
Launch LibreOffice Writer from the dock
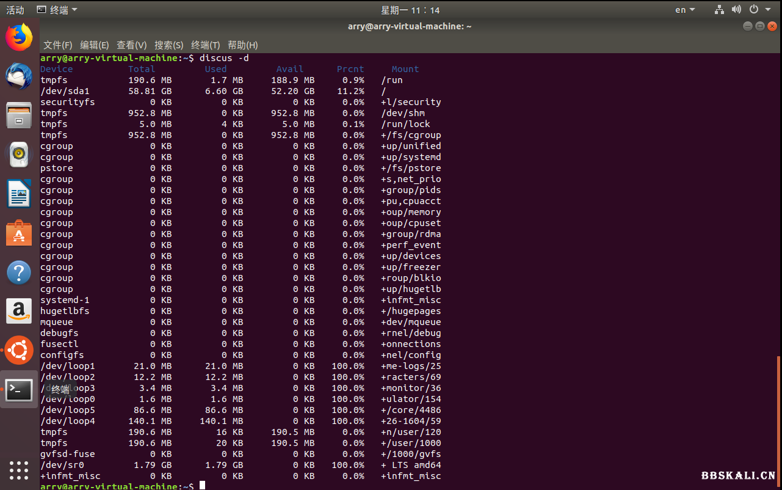pyautogui.click(x=19, y=194)
